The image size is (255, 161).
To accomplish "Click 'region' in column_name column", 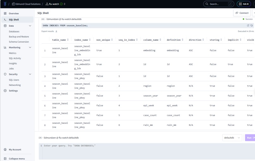I will 147,86.
